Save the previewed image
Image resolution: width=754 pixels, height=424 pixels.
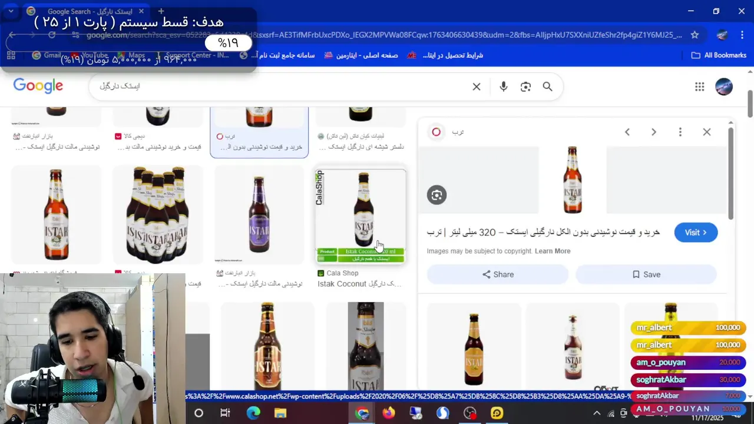[646, 274]
